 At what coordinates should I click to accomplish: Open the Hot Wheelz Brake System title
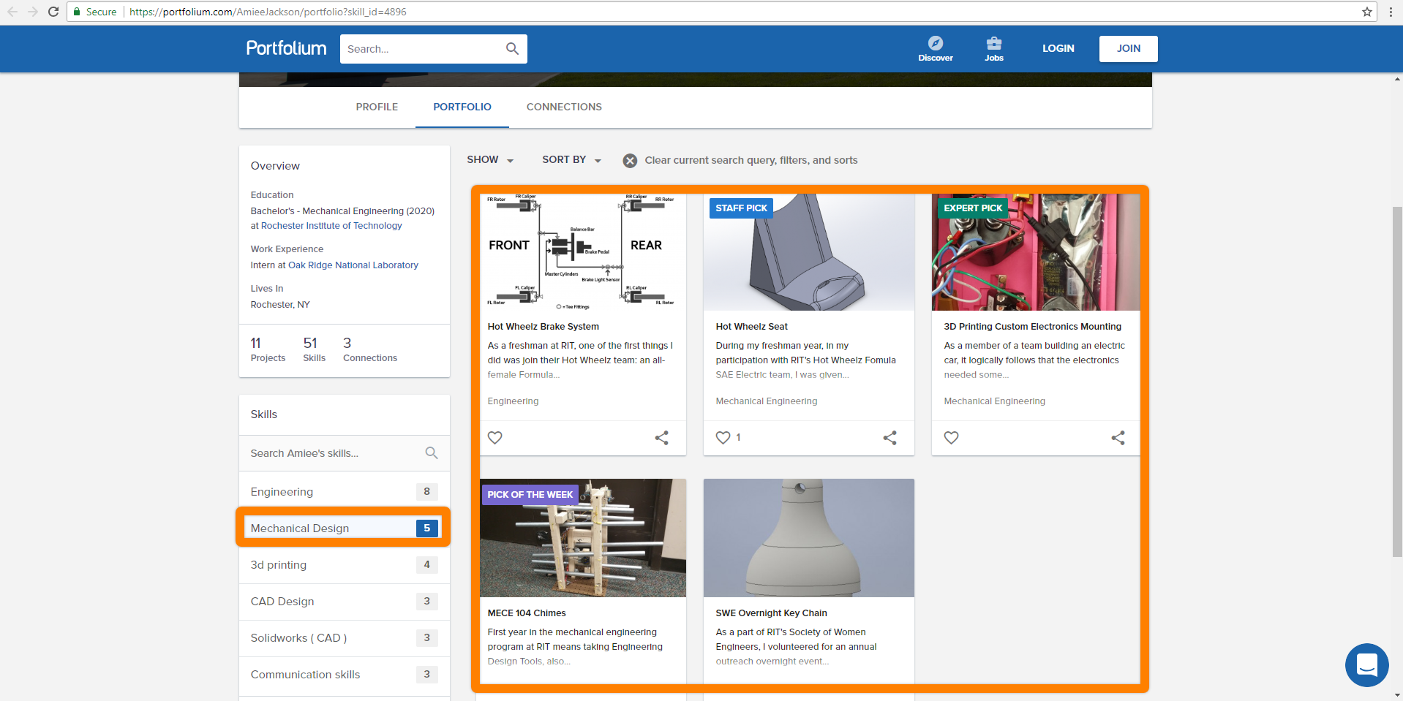[x=543, y=327]
